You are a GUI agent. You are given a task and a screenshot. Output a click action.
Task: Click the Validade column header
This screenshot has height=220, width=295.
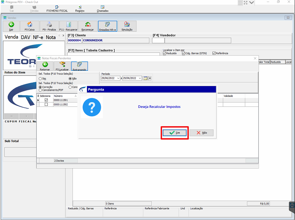coord(234,96)
